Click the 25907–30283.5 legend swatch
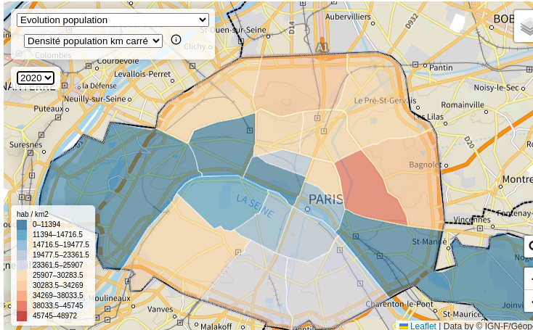 click(x=22, y=275)
